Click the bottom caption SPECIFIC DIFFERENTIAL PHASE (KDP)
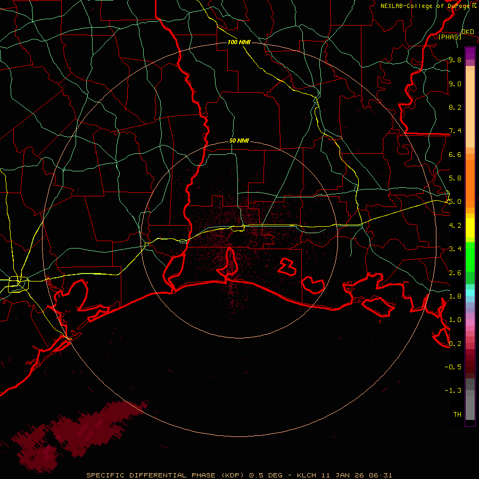This screenshot has width=479, height=479. (x=167, y=475)
